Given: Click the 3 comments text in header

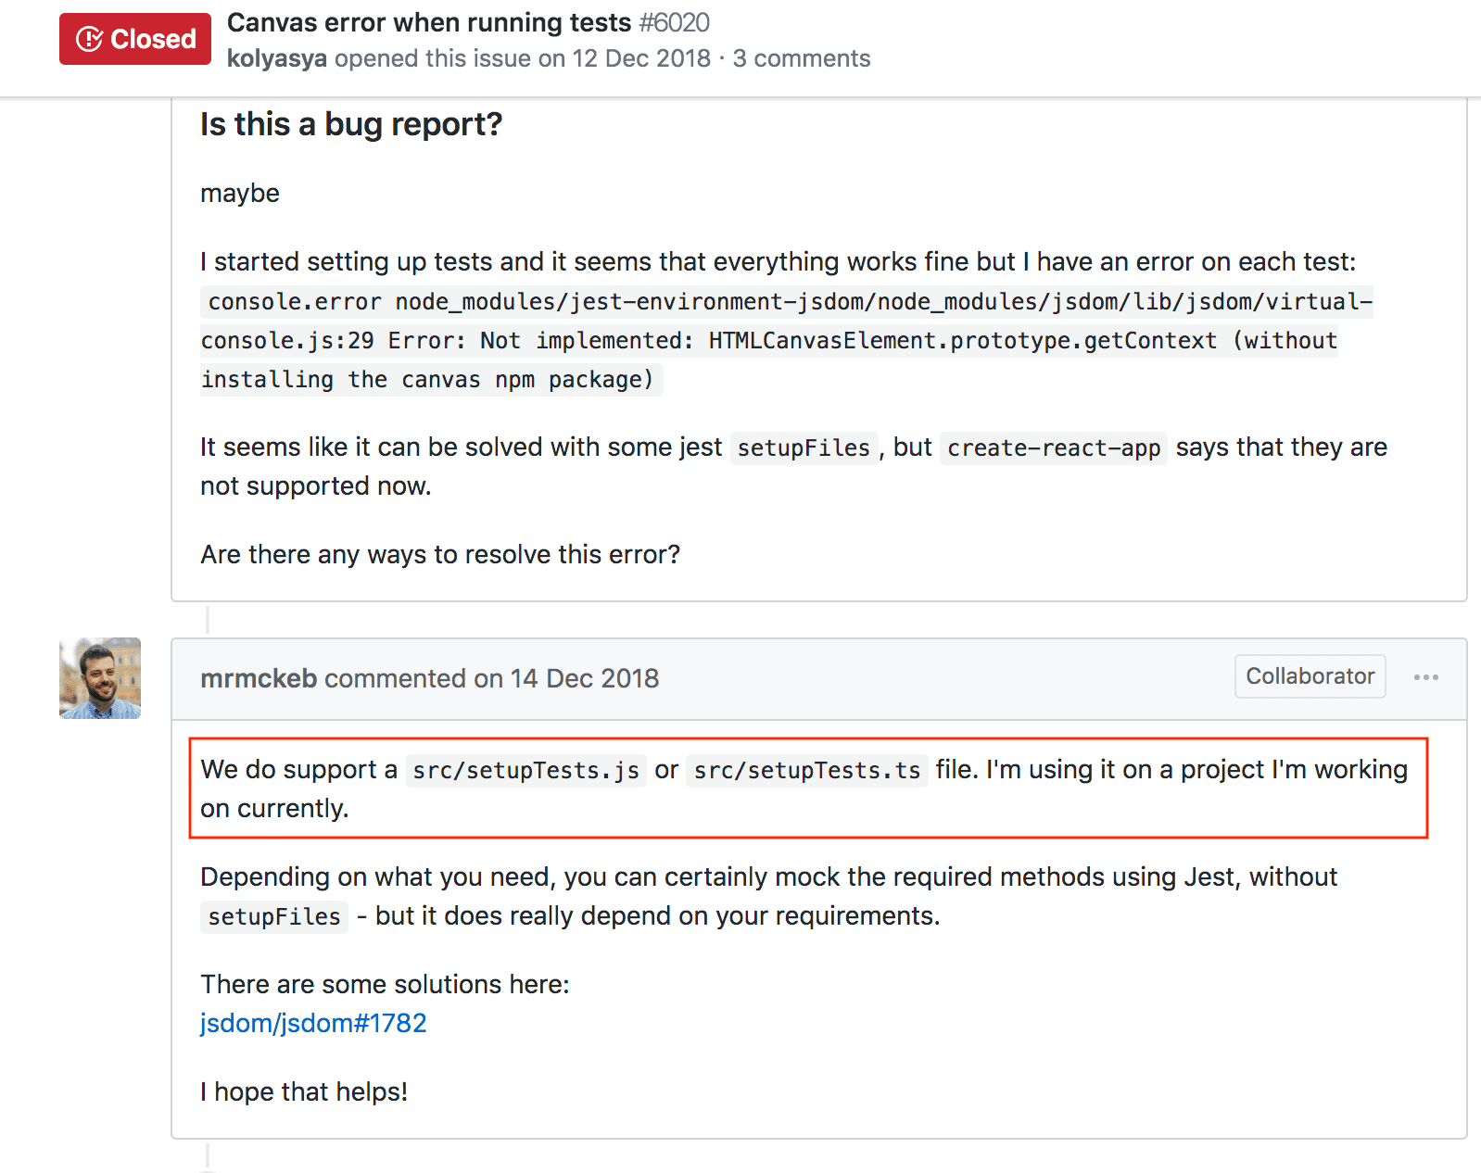Looking at the screenshot, I should point(802,58).
